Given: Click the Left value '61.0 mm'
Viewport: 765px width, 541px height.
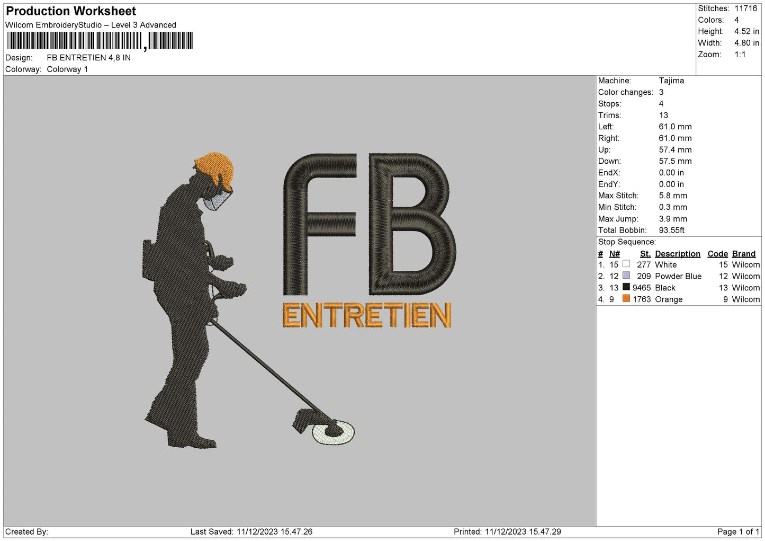Looking at the screenshot, I should pyautogui.click(x=675, y=127).
